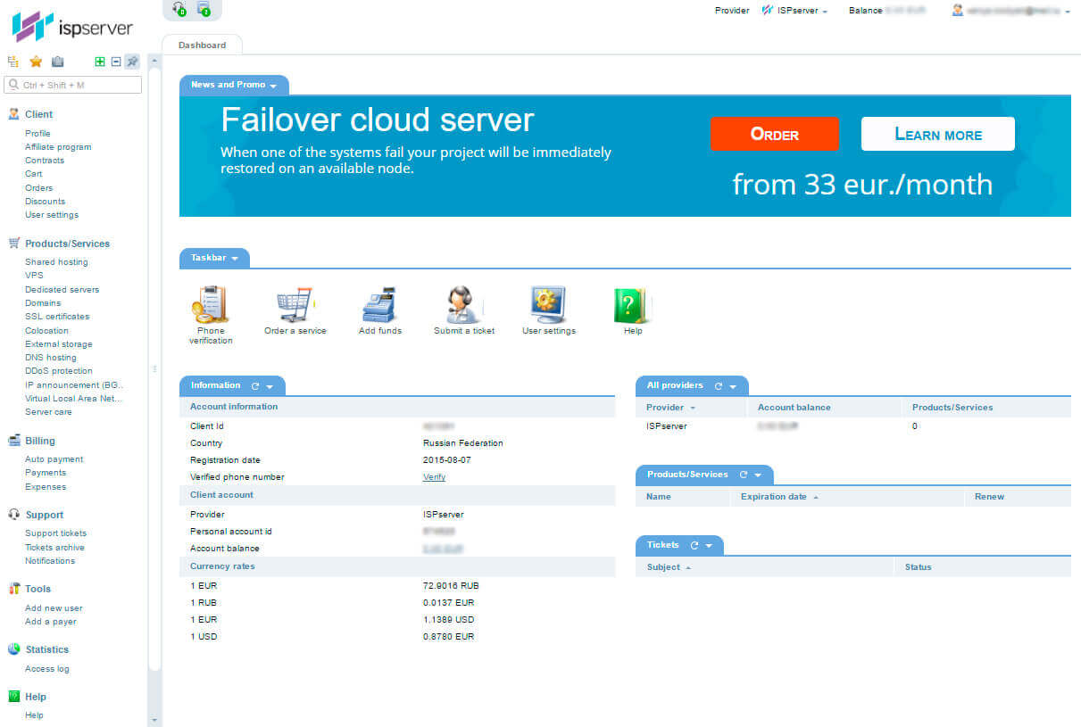Image resolution: width=1081 pixels, height=727 pixels.
Task: Click the Client section icon in sidebar
Action: [14, 114]
